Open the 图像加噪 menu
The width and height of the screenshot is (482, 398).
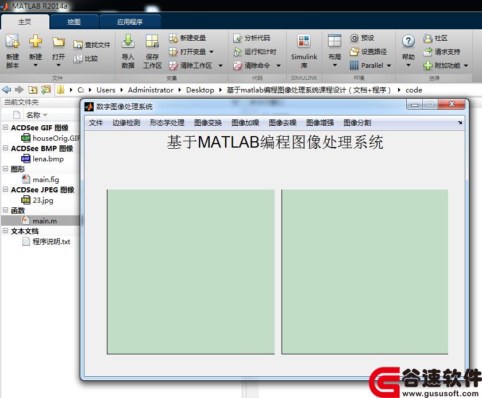[x=245, y=123]
